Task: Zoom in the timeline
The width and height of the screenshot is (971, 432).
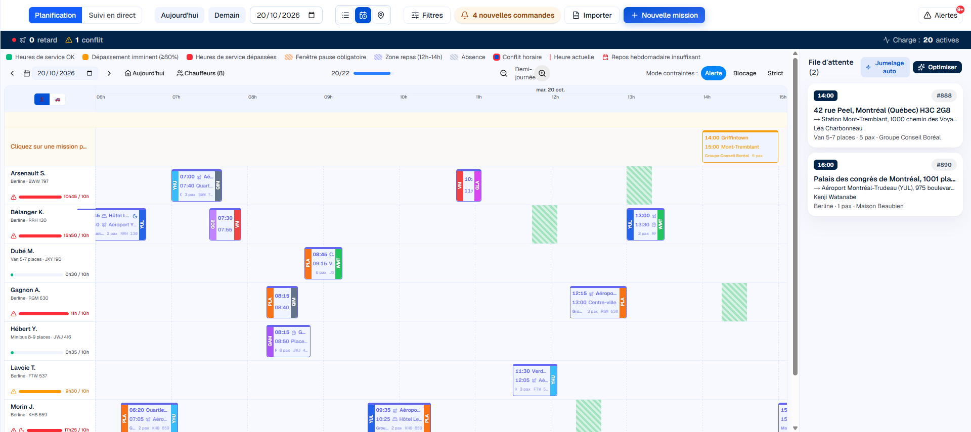Action: (542, 73)
